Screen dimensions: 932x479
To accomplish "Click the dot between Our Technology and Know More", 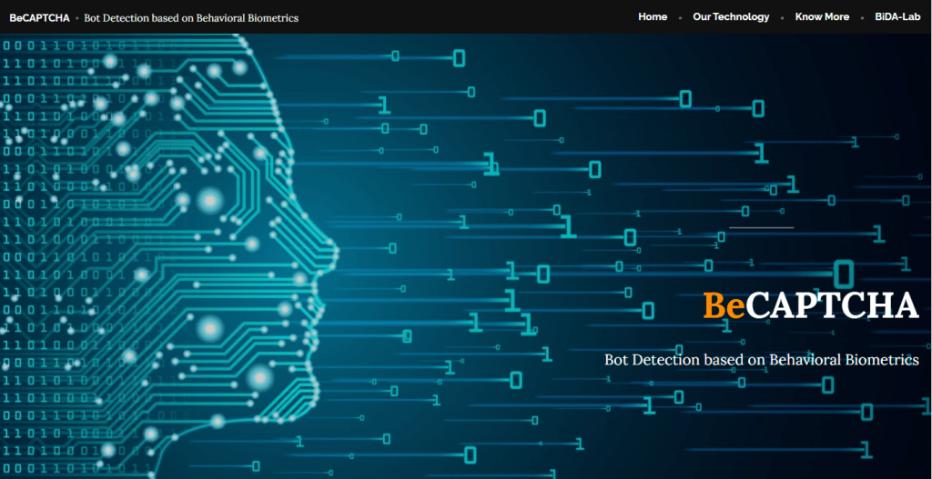I will click(x=782, y=17).
